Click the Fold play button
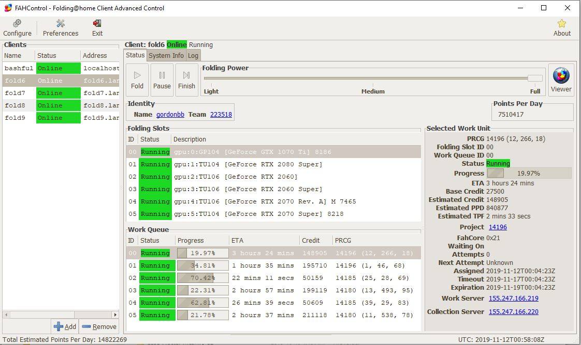 [x=137, y=80]
